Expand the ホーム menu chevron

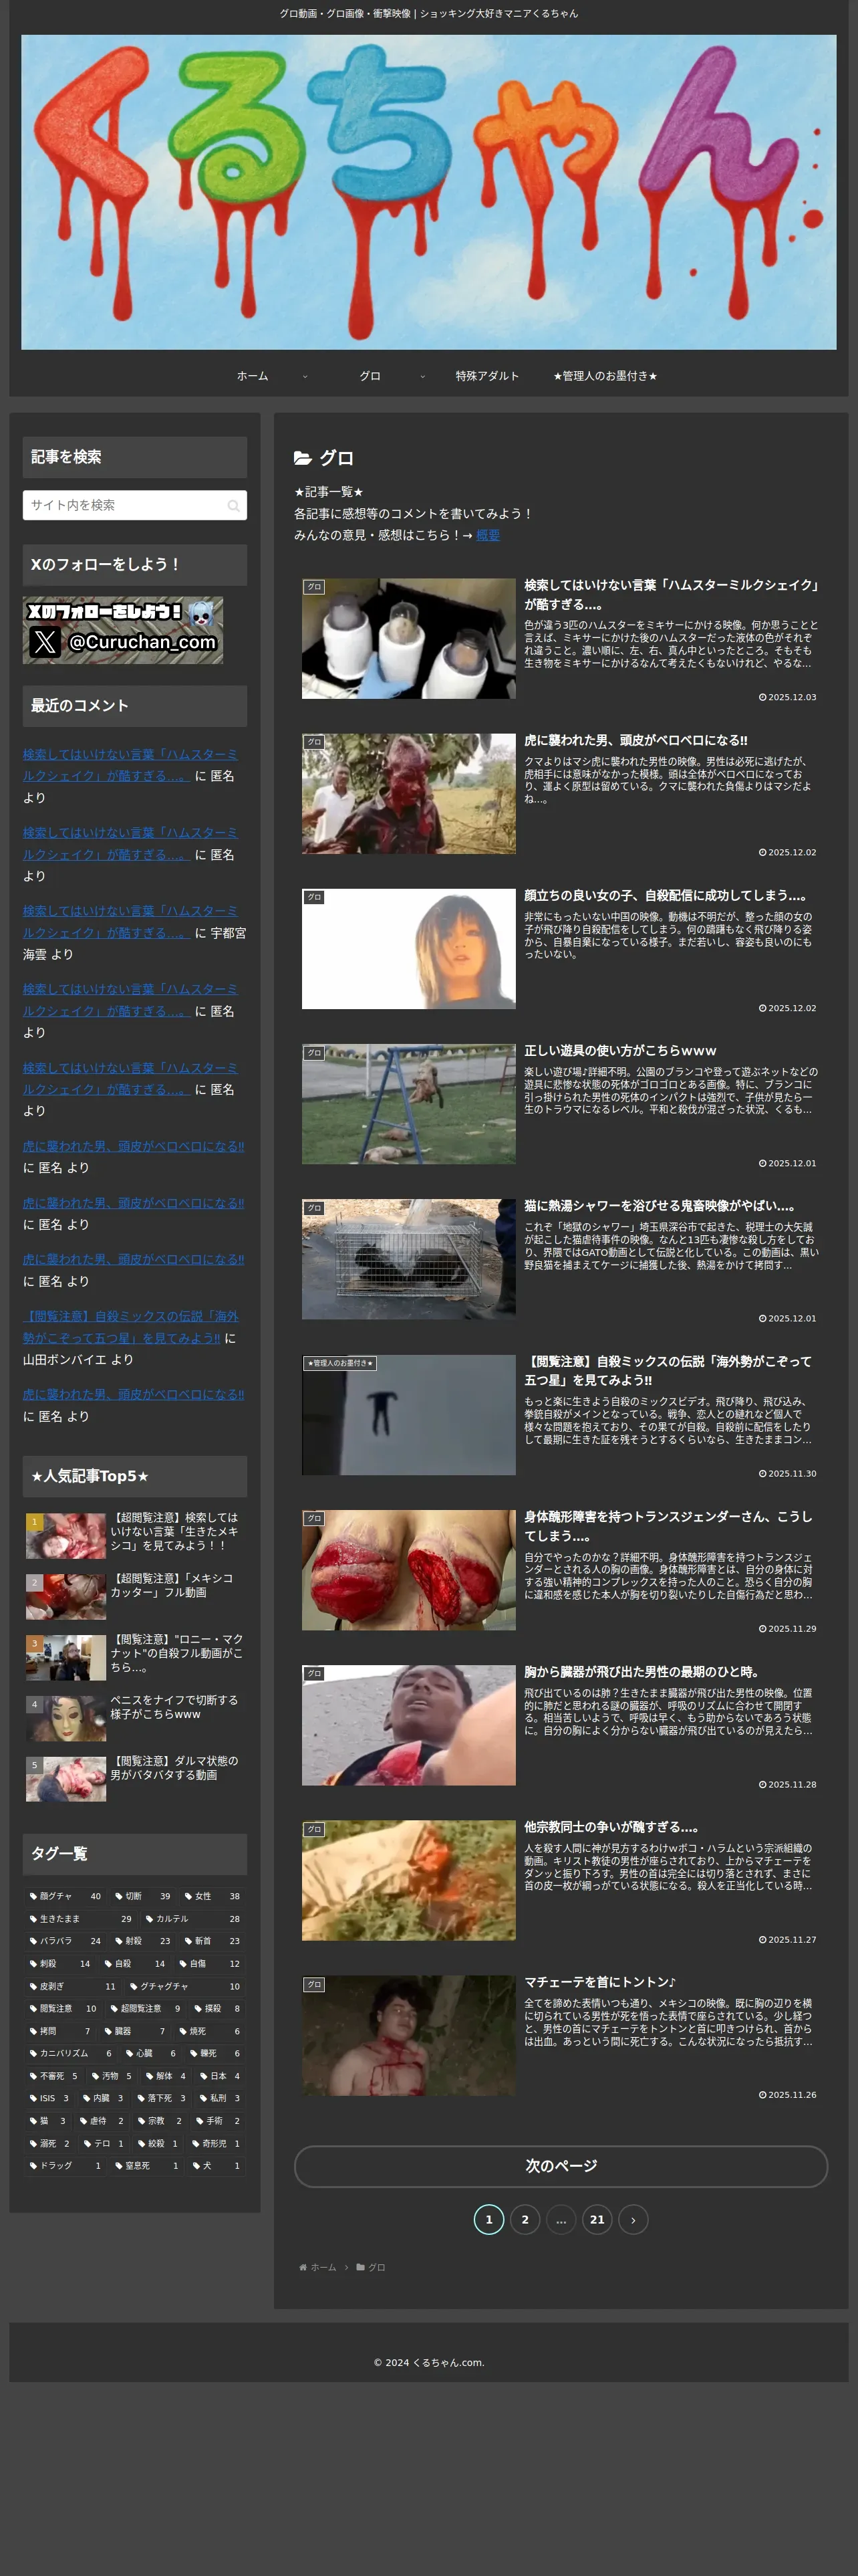(305, 376)
